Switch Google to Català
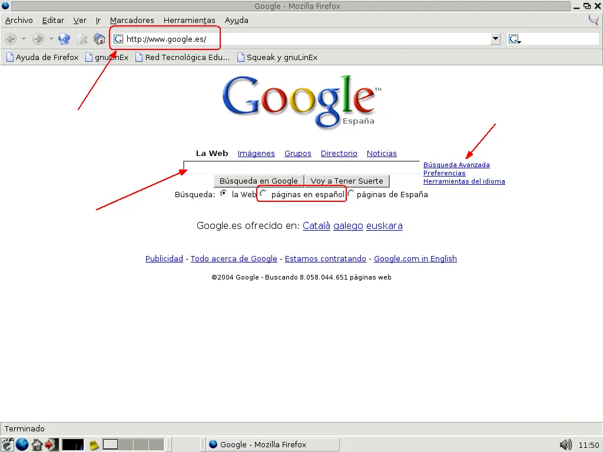Image resolution: width=603 pixels, height=452 pixels. point(316,225)
